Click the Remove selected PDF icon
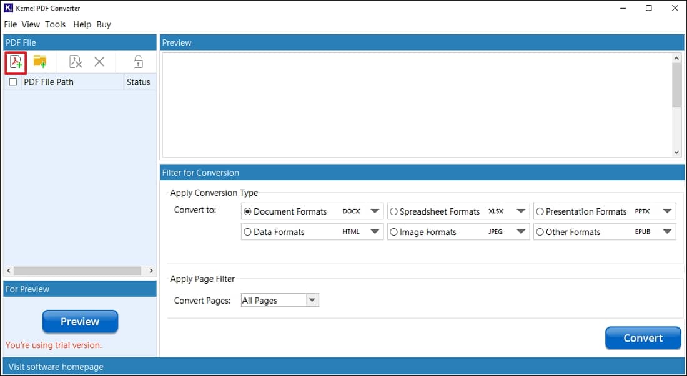Viewport: 687px width, 376px height. [76, 62]
